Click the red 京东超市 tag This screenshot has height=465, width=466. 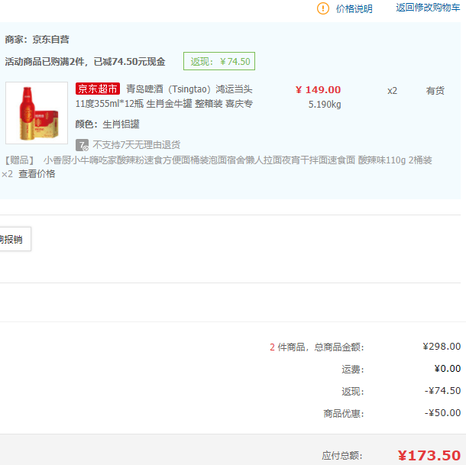(x=98, y=89)
